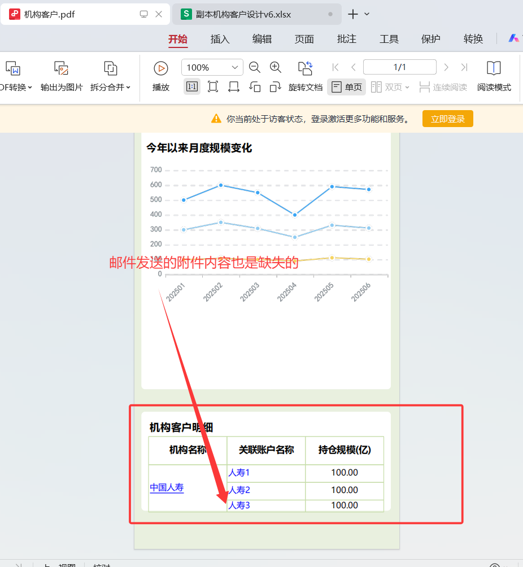The height and width of the screenshot is (567, 523).
Task: Jump to the last page
Action: (464, 67)
